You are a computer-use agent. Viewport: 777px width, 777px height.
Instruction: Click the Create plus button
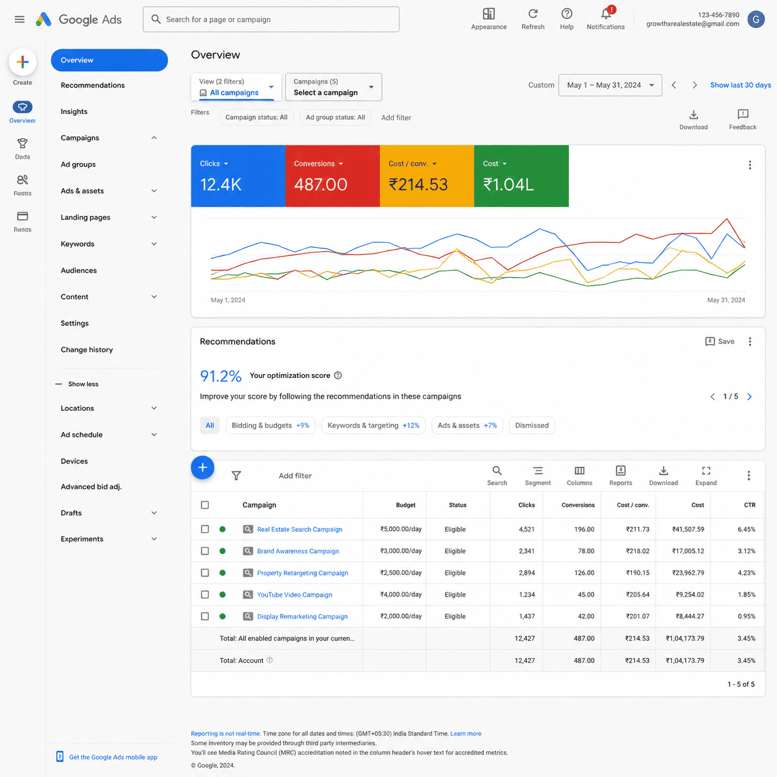pos(22,62)
